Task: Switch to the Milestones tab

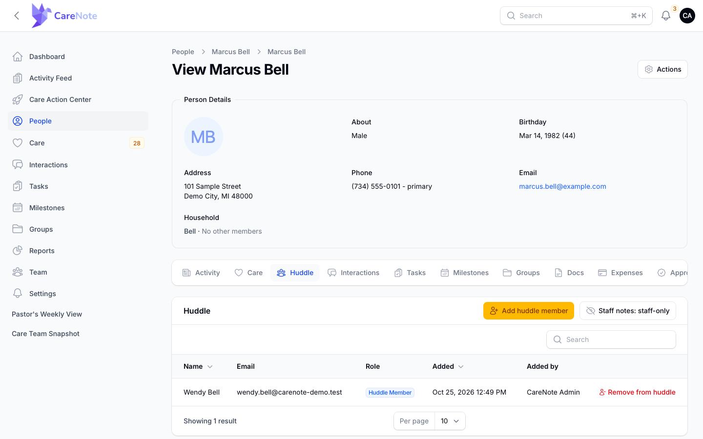Action: coord(464,273)
